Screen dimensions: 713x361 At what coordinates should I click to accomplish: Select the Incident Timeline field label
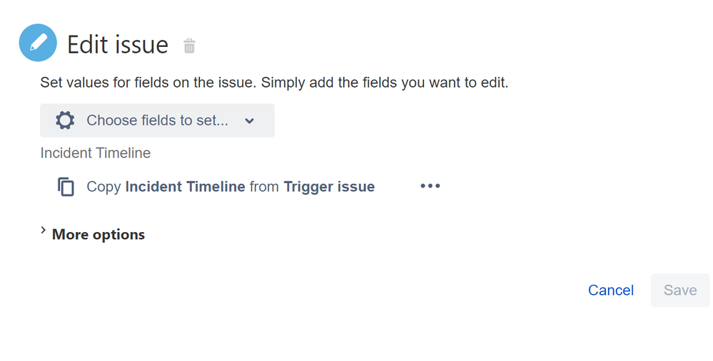coord(96,153)
